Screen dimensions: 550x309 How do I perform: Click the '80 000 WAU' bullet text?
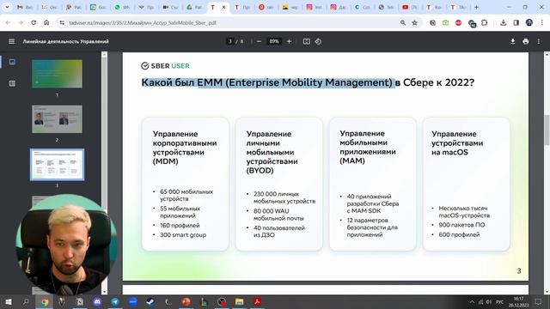278,215
